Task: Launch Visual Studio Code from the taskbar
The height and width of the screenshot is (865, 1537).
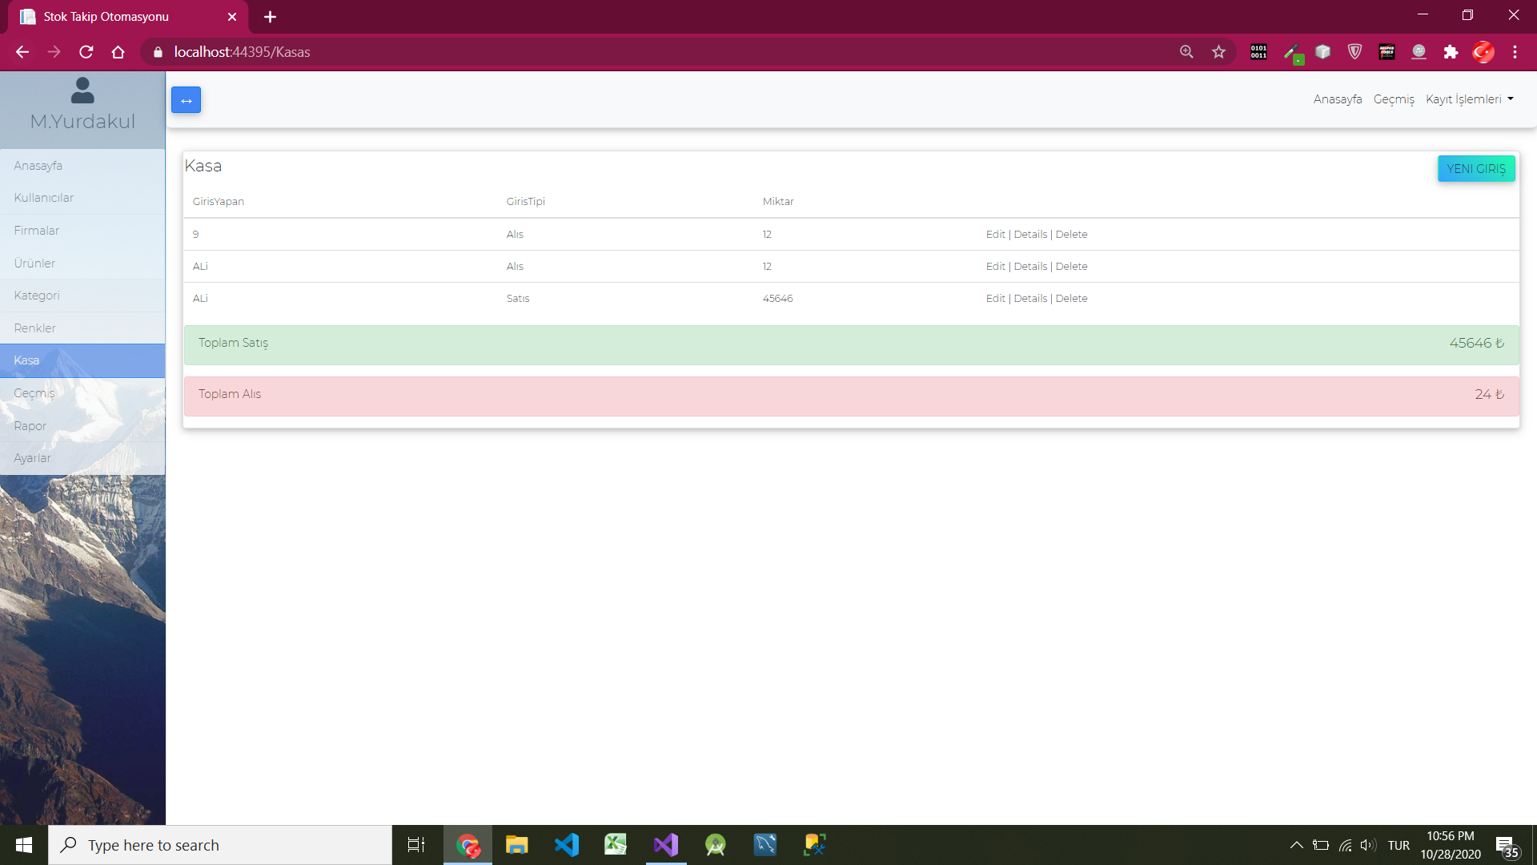Action: tap(567, 844)
